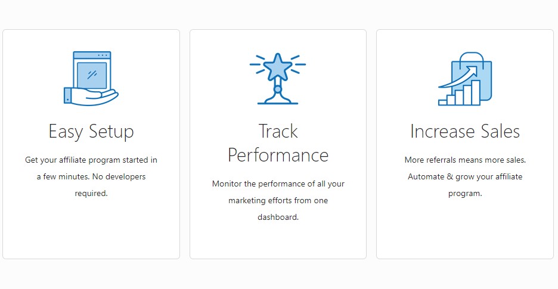The height and width of the screenshot is (289, 558).
Task: Select the Increase Sales heading
Action: pos(465,131)
